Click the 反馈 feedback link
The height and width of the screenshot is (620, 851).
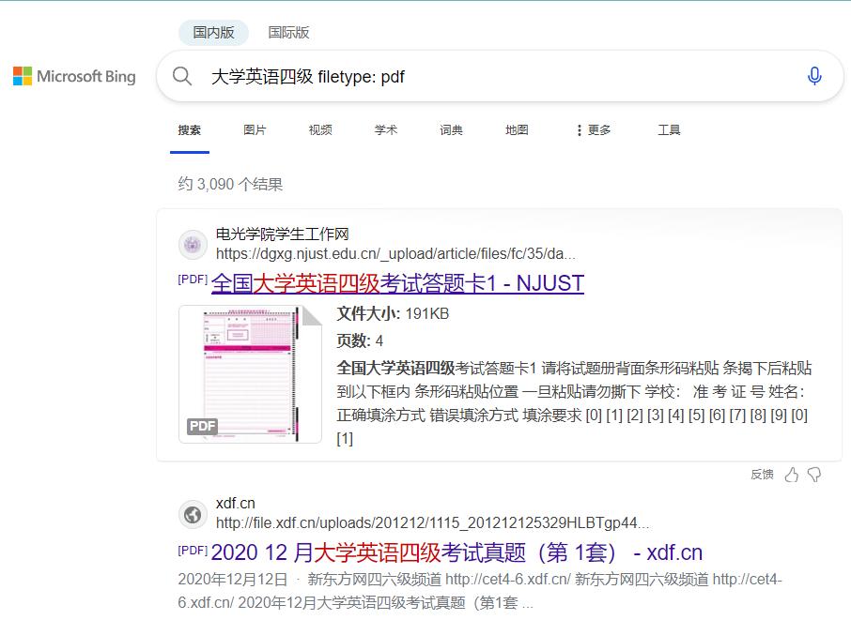762,475
